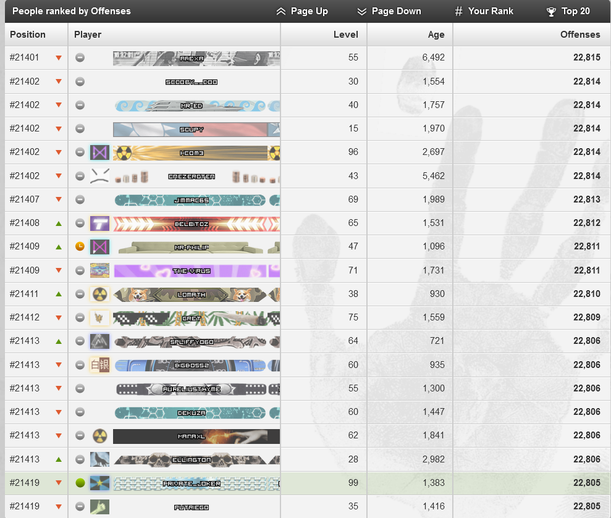Image resolution: width=611 pixels, height=518 pixels.
Task: Open SCOOBY__DOO player name link
Action: click(192, 81)
